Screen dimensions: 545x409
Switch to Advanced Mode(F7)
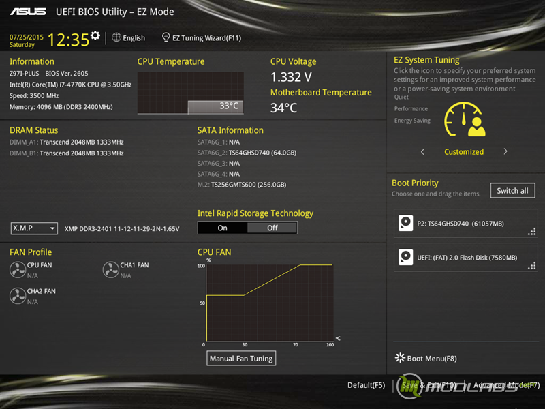coord(506,385)
